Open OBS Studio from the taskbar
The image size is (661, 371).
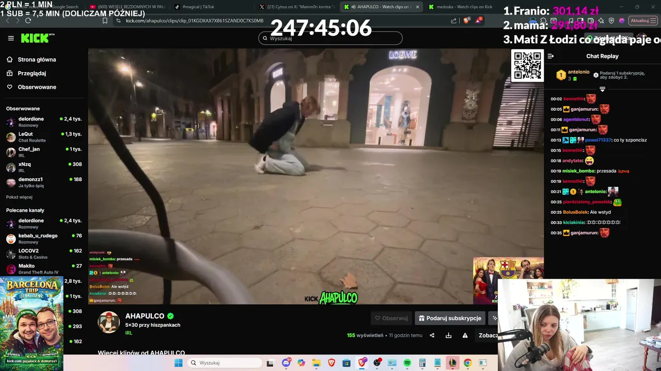click(x=377, y=363)
